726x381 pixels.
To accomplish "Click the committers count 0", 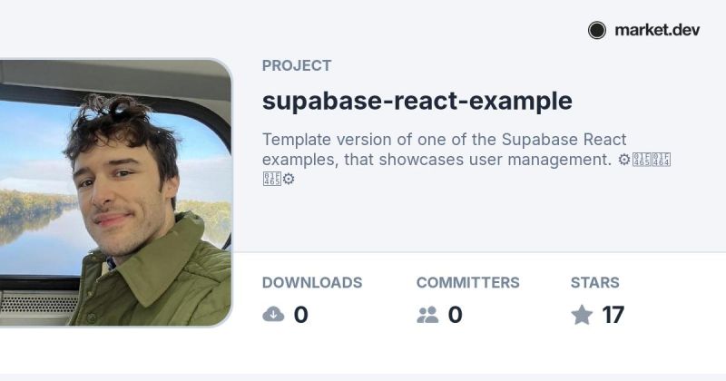I will click(x=456, y=315).
